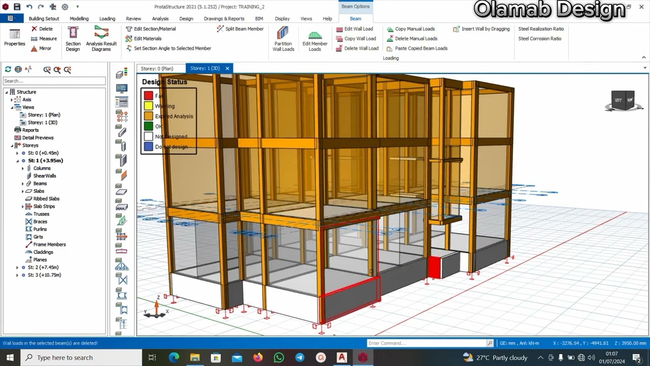Image resolution: width=650 pixels, height=366 pixels.
Task: Click Insert Wall by Dragging
Action: tap(481, 29)
